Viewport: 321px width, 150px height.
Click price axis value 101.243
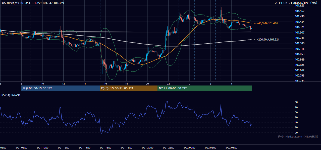(300, 38)
